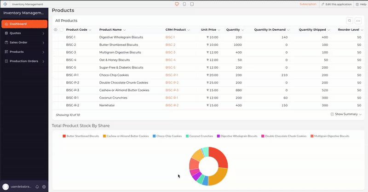
Task: Open the BISC-P-1 CRM Product link
Action: pyautogui.click(x=172, y=75)
